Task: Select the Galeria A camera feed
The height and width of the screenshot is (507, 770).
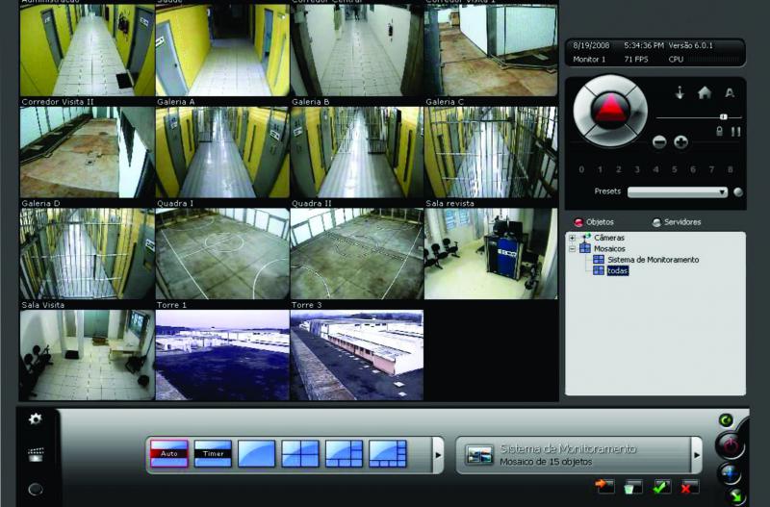Action: click(222, 152)
